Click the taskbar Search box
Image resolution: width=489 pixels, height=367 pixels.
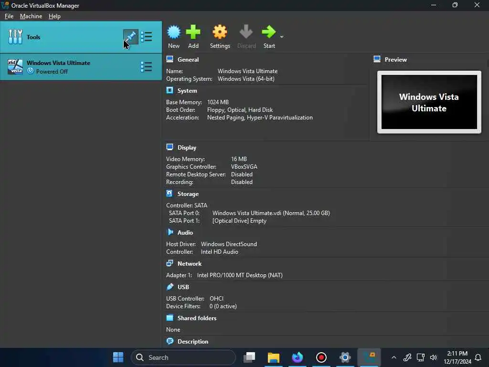(x=183, y=357)
